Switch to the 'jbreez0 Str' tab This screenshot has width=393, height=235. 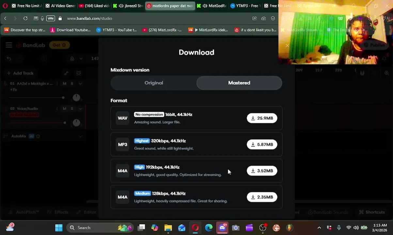click(128, 6)
